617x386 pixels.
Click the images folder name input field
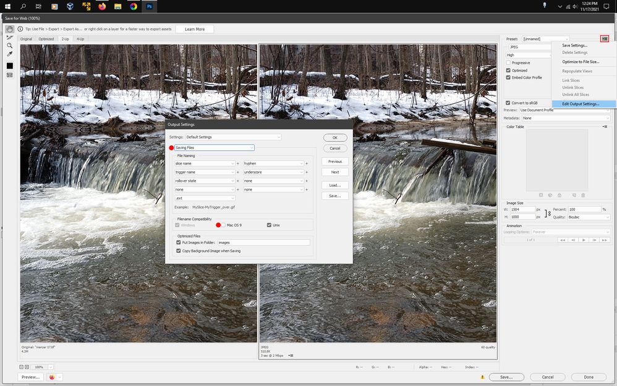pos(263,242)
